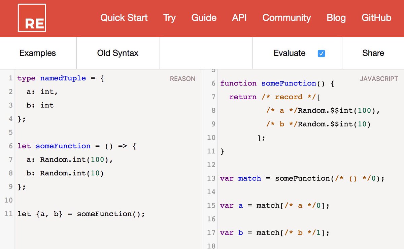The height and width of the screenshot is (249, 404).
Task: Open the Blog link
Action: click(x=336, y=18)
